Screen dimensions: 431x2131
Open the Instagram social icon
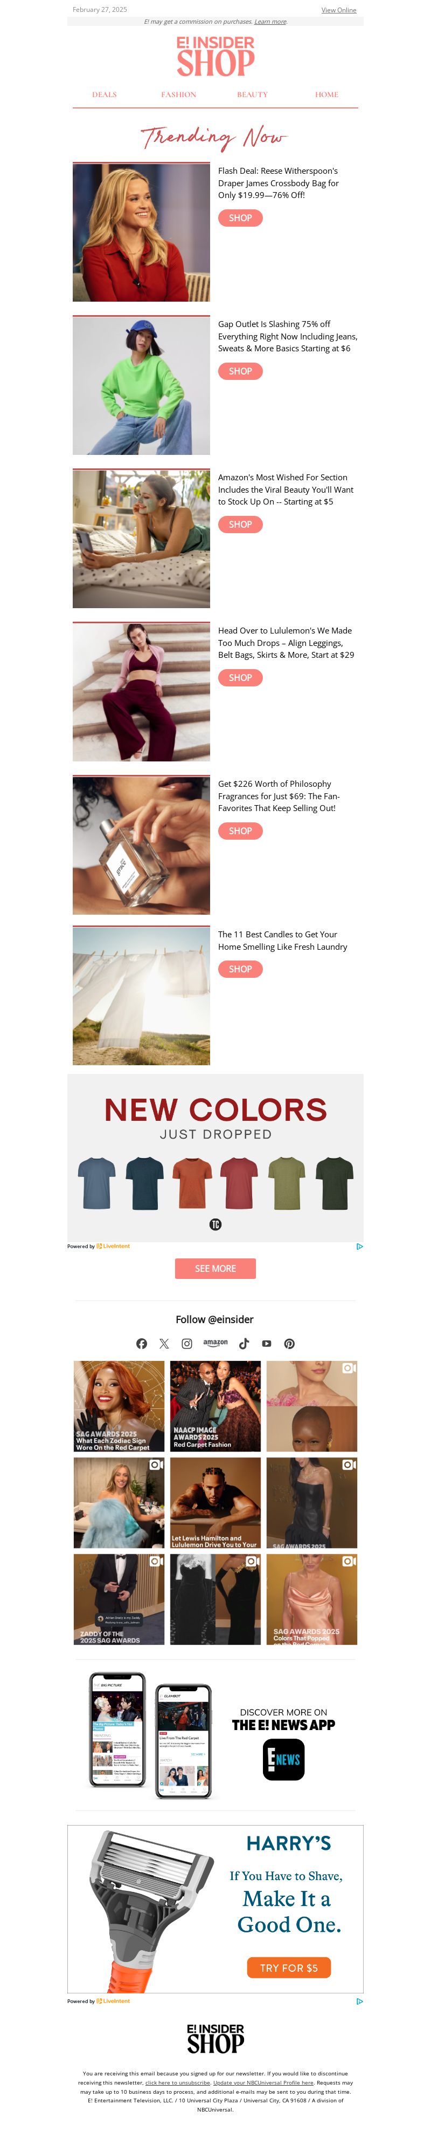[x=186, y=1344]
